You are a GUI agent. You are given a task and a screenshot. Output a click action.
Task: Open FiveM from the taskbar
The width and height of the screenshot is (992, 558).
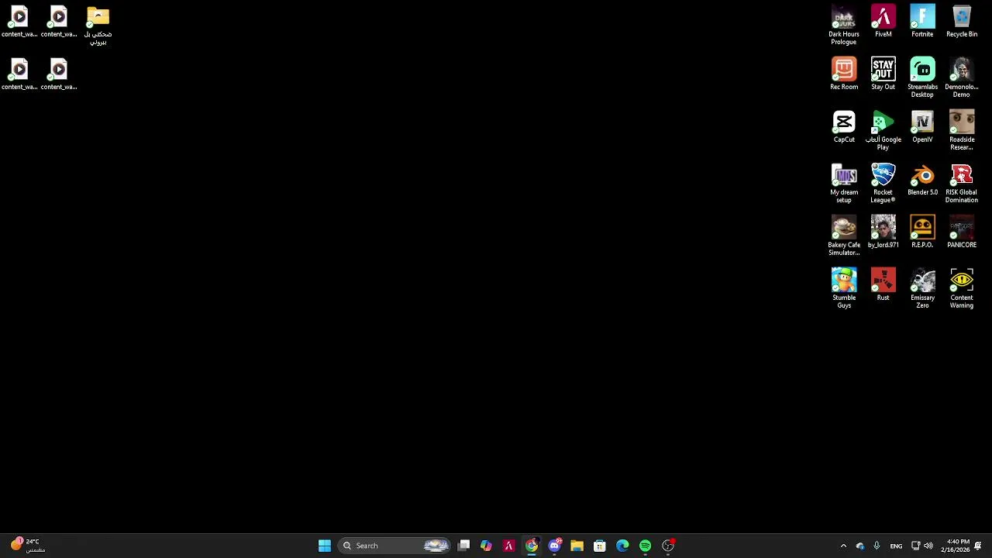[508, 546]
